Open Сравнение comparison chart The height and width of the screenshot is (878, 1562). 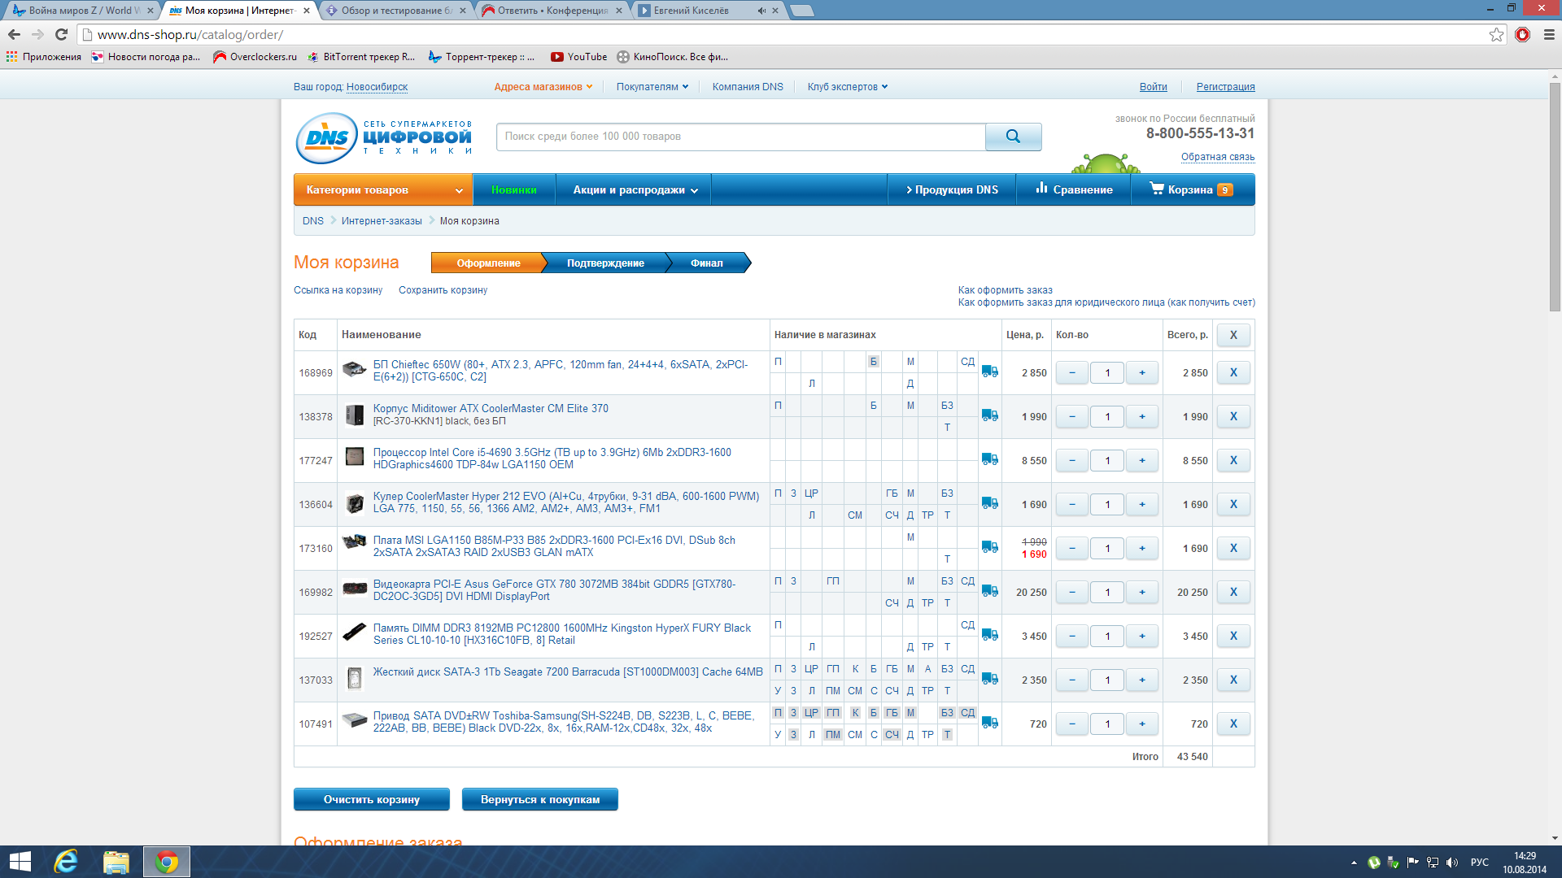(x=1074, y=189)
